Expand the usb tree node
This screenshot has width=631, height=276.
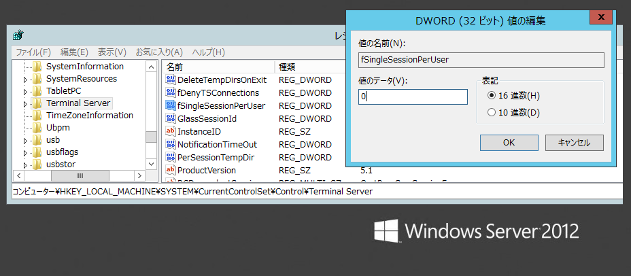tap(26, 141)
